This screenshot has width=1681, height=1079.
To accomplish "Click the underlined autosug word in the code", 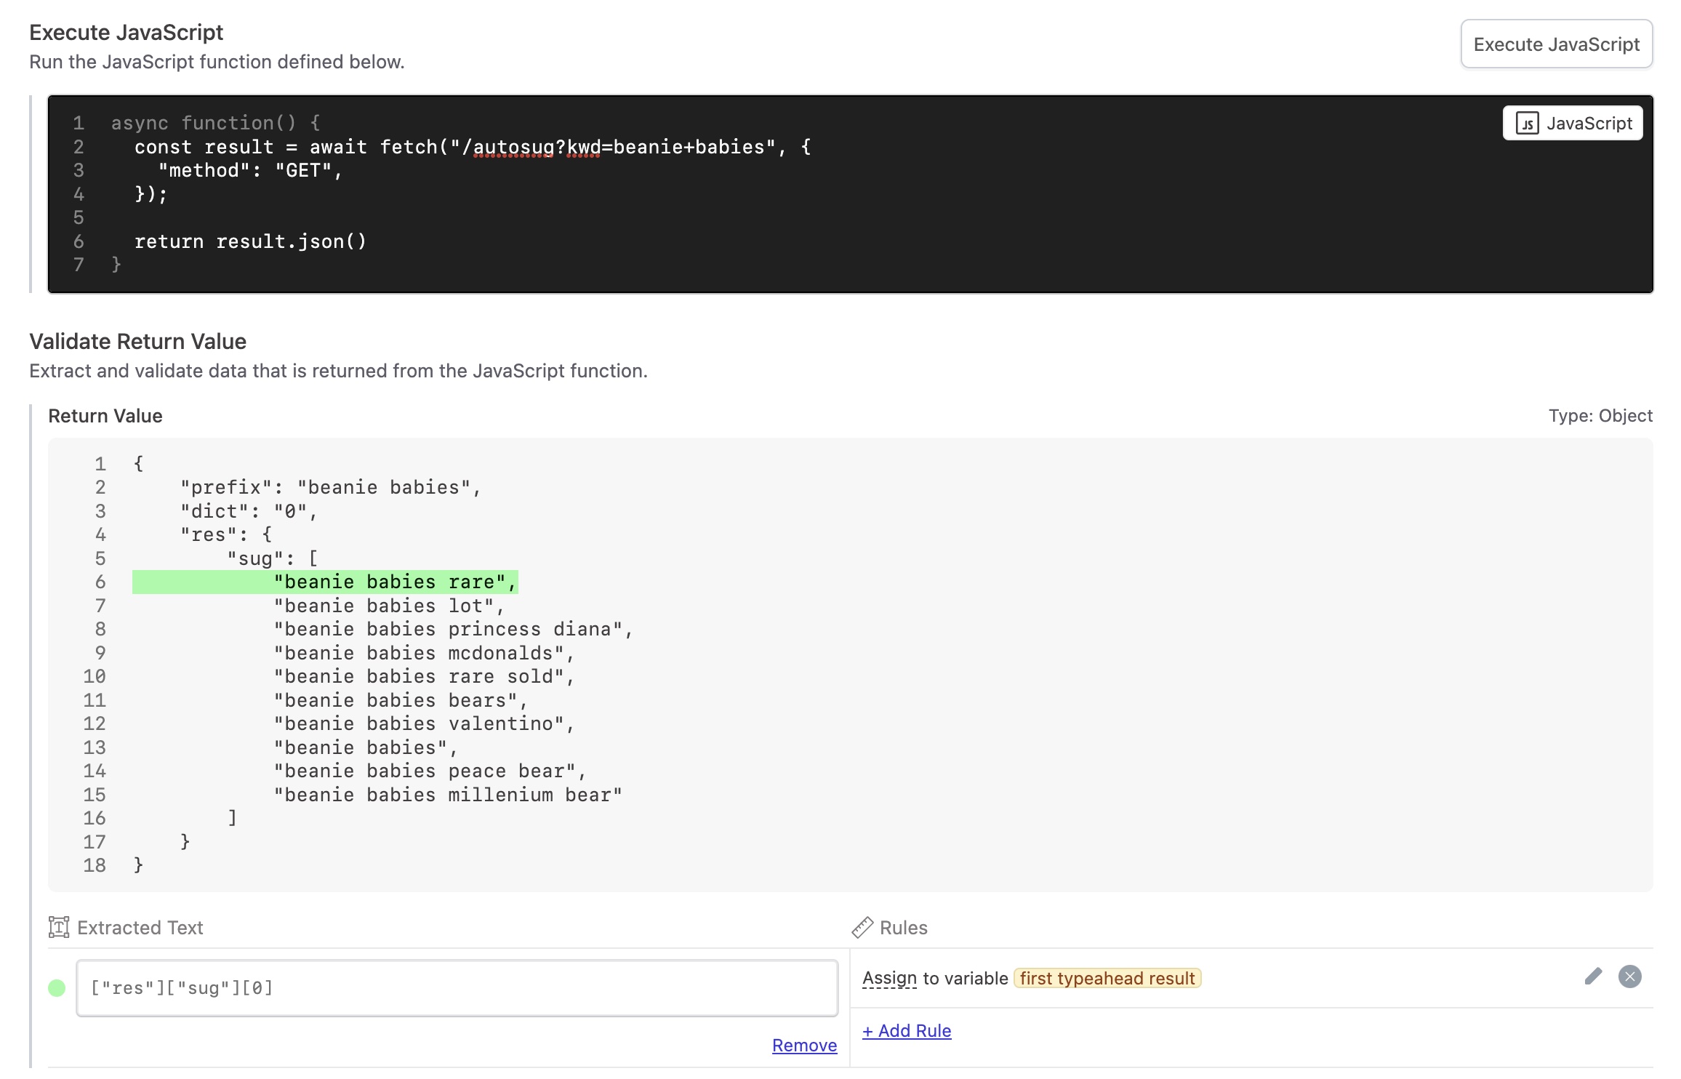I will (512, 147).
